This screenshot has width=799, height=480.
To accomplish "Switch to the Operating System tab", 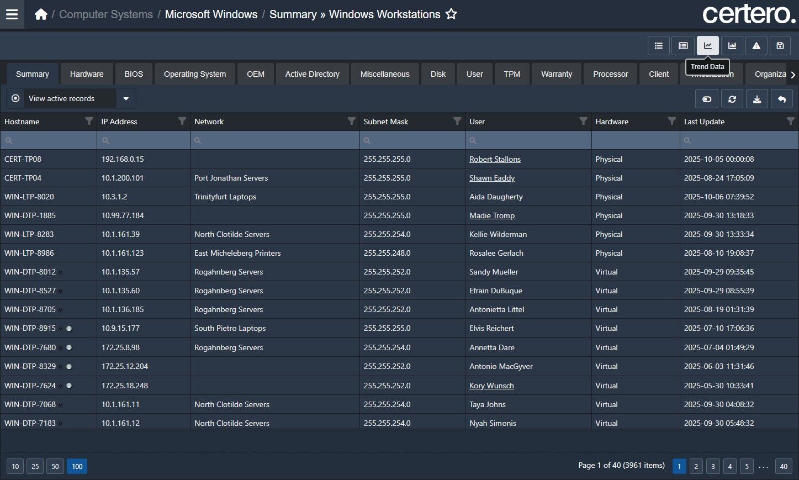I will 194,74.
